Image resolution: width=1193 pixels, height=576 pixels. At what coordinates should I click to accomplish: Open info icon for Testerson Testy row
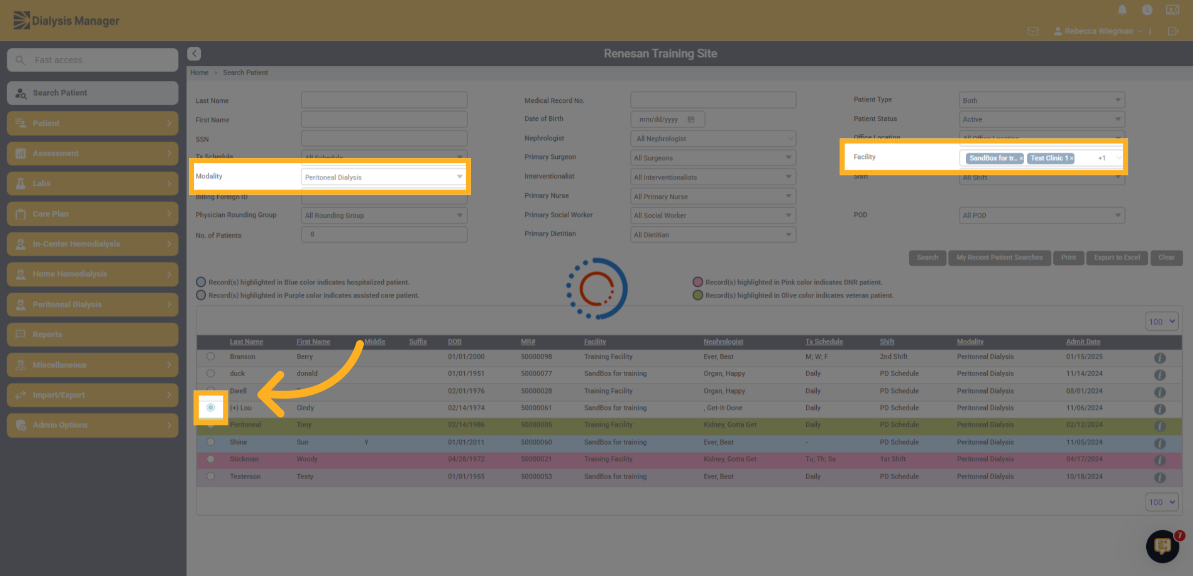[1160, 477]
